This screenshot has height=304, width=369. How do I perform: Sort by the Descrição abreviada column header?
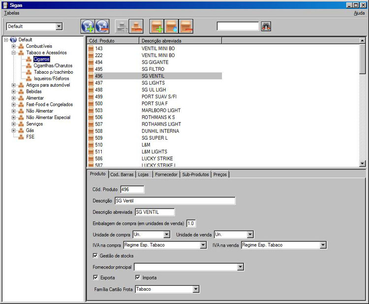[x=180, y=41]
